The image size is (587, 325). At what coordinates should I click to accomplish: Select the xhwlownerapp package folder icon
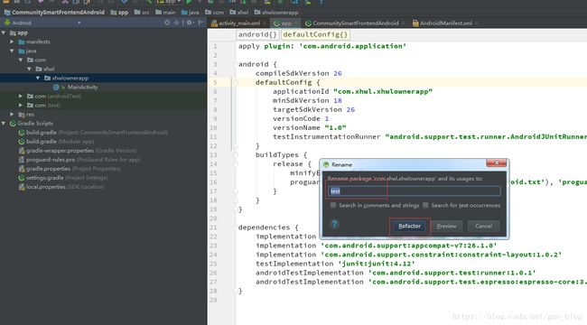point(48,79)
